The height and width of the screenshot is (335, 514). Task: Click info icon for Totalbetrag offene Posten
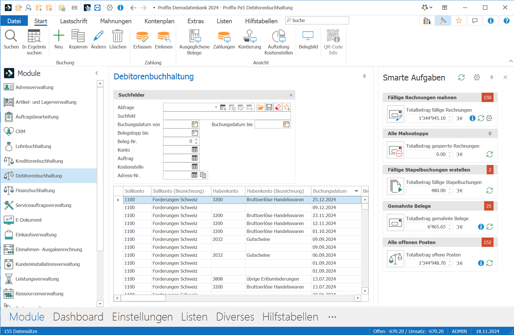coord(481,263)
